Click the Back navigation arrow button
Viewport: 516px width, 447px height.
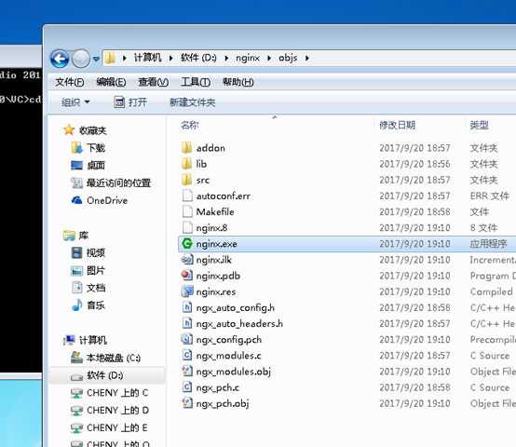click(60, 59)
